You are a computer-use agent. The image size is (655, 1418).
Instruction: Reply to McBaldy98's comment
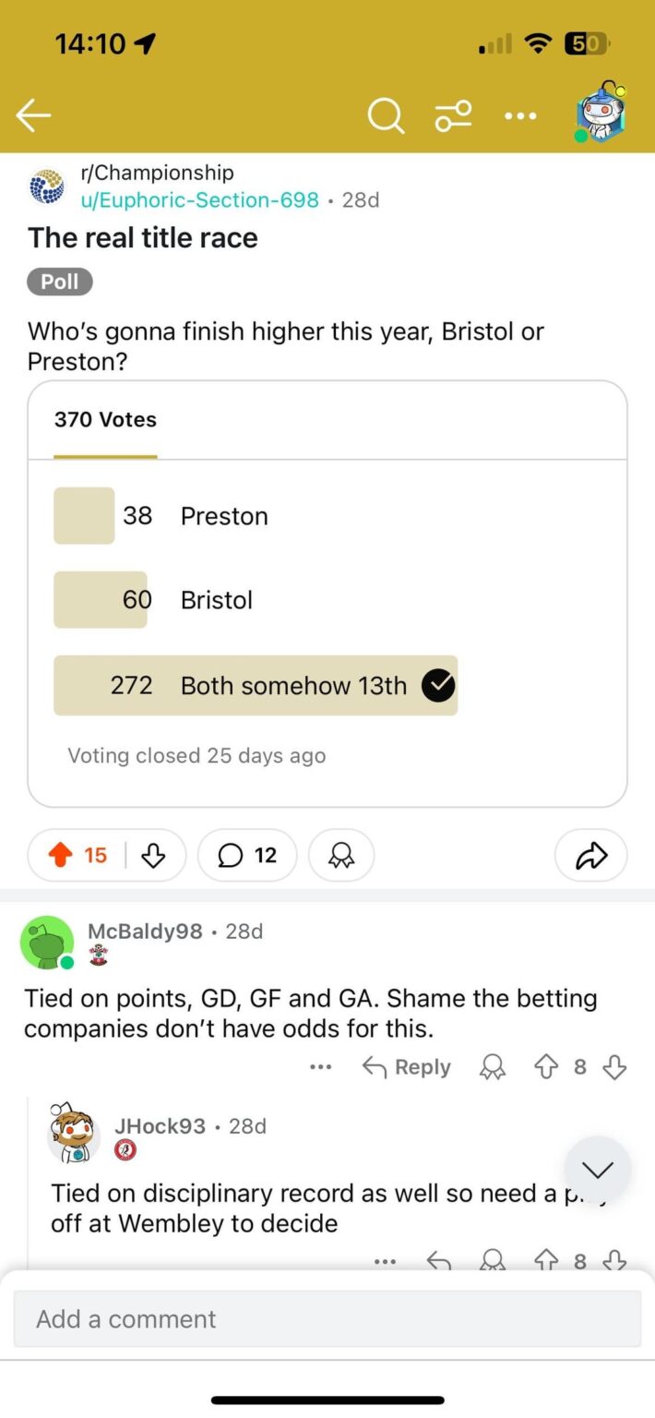tap(405, 1067)
